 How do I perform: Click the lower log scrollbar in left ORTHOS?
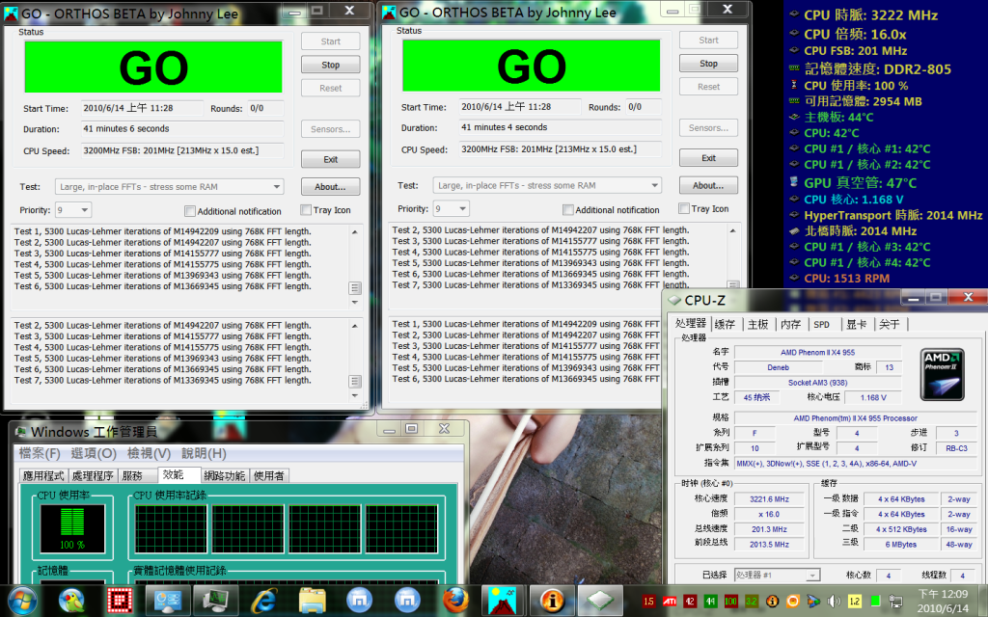coord(355,361)
